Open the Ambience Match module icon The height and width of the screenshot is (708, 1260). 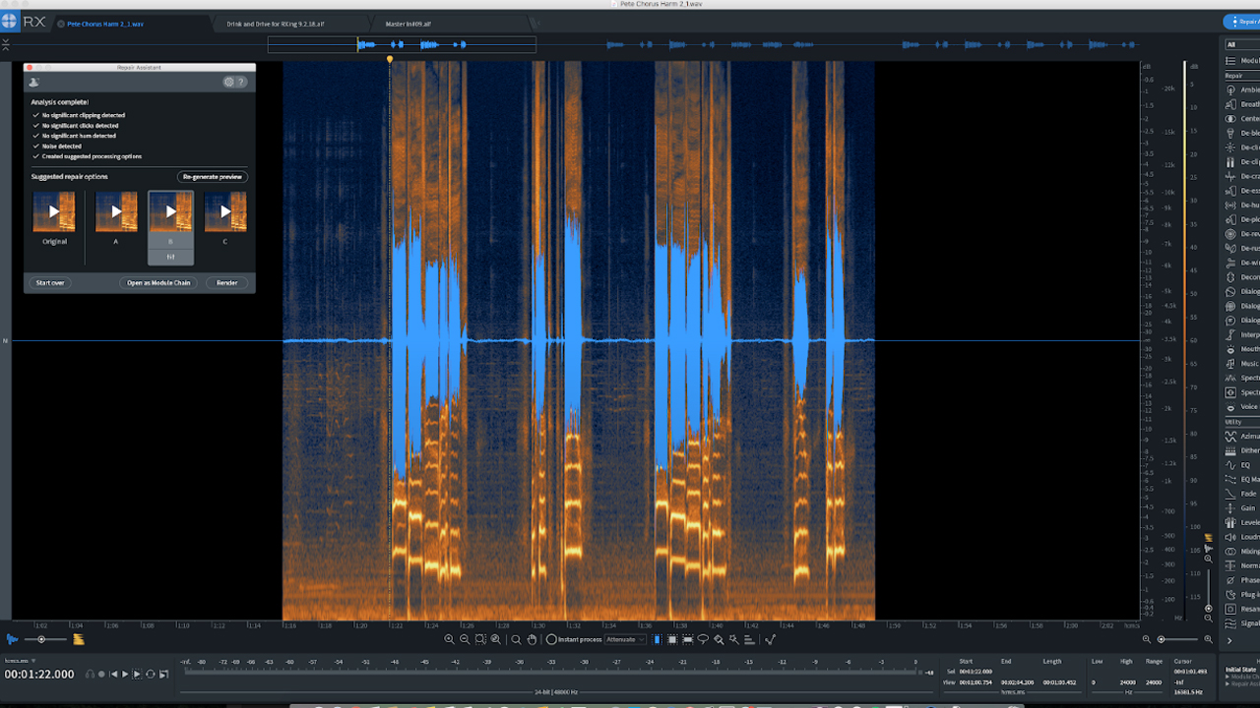[x=1230, y=89]
